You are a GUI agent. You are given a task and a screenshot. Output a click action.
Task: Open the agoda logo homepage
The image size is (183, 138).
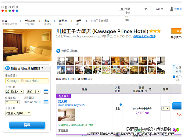click(10, 9)
